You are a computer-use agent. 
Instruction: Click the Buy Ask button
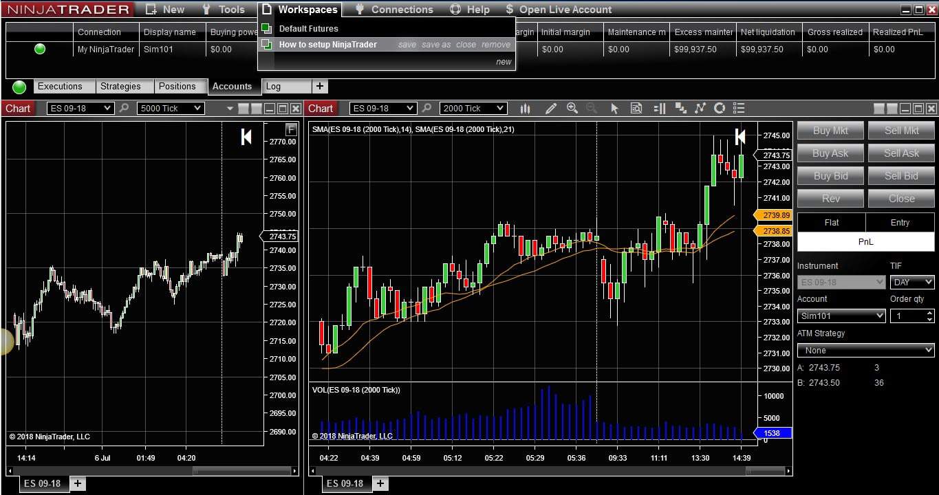[830, 153]
